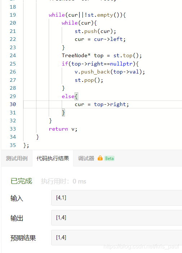The width and height of the screenshot is (182, 253).
Task: Click line number 25 in the gutter
Action: point(13,64)
